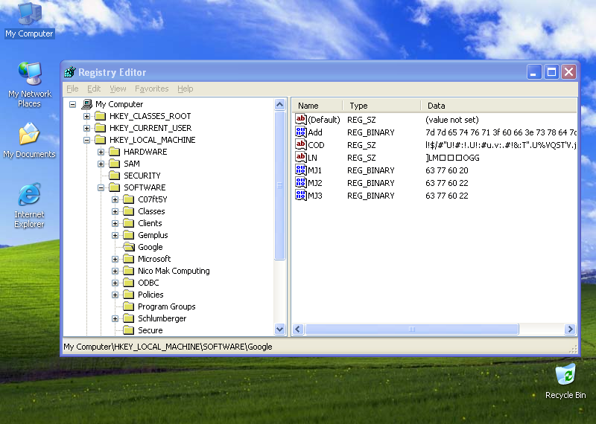Click the tree pane vertical scrollbar thumb
Image resolution: width=596 pixels, height=424 pixels.
[x=280, y=185]
